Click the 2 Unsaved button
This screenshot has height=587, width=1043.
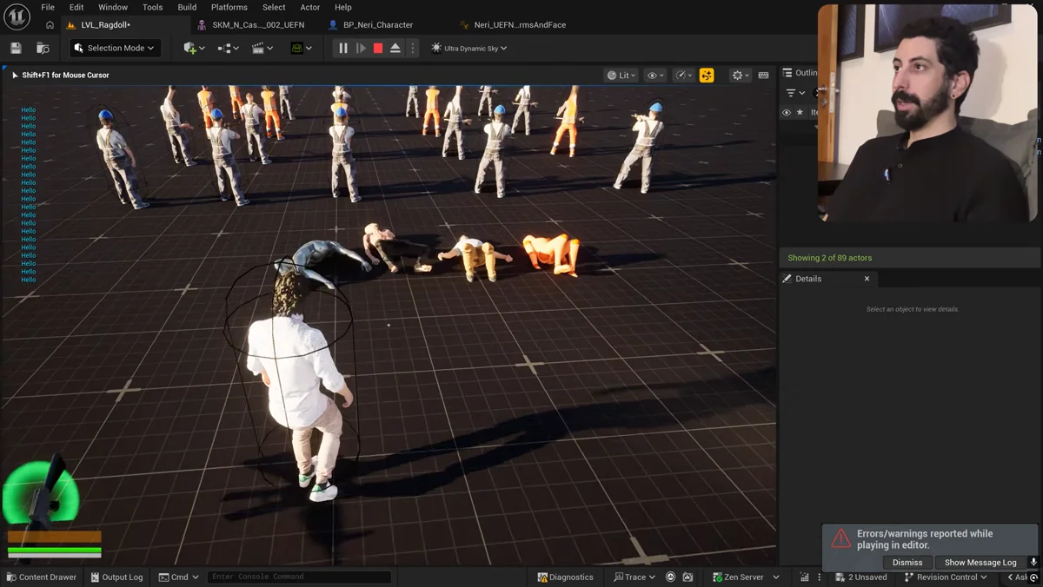click(861, 577)
